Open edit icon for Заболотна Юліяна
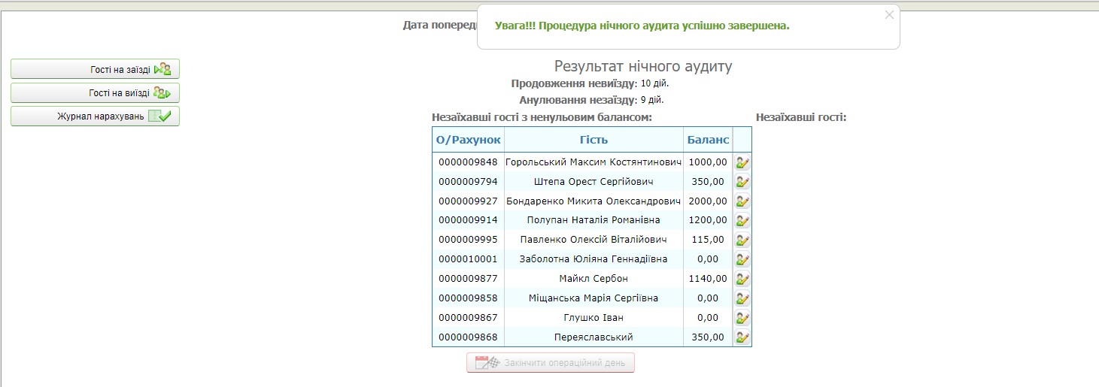The height and width of the screenshot is (387, 1099). click(742, 260)
